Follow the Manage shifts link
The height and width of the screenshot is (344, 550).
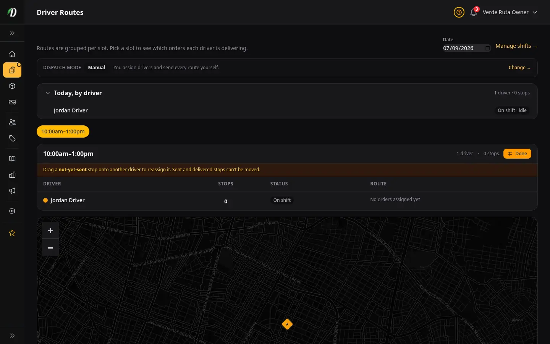pos(516,46)
